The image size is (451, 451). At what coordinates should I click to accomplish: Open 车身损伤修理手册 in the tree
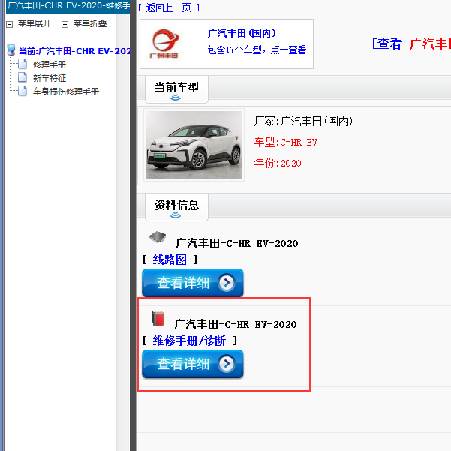[66, 92]
